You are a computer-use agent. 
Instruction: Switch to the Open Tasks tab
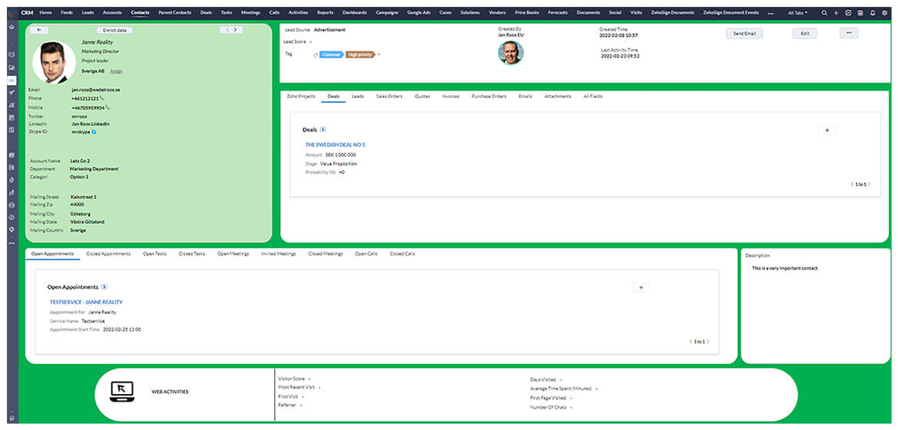click(154, 253)
